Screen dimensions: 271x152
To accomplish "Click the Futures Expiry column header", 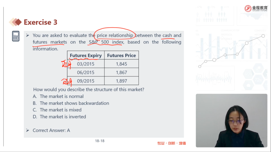I will pyautogui.click(x=86, y=55).
